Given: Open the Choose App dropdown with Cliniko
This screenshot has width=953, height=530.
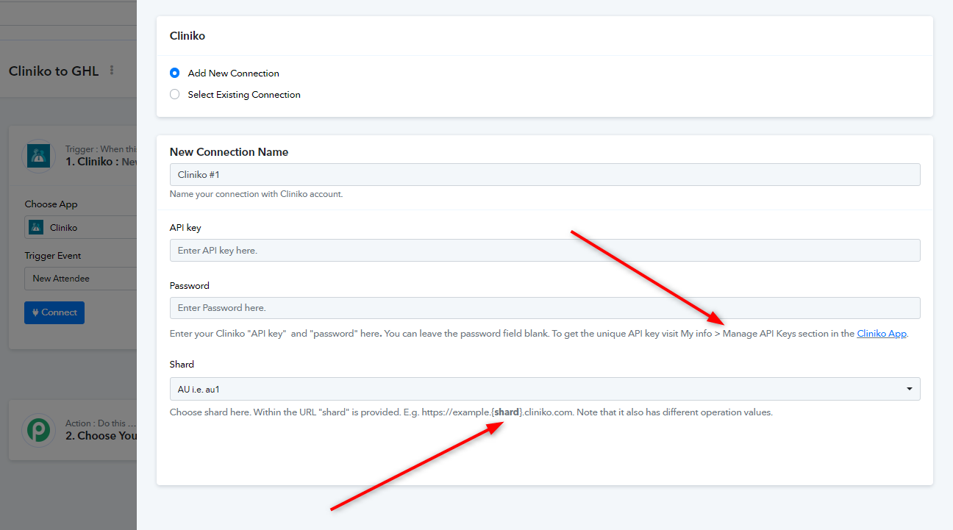Looking at the screenshot, I should coord(81,227).
